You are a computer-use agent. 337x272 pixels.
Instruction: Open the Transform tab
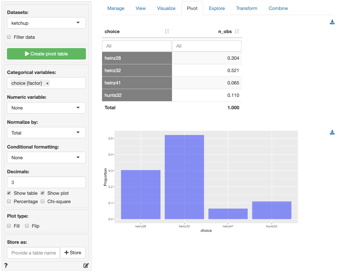coord(247,8)
